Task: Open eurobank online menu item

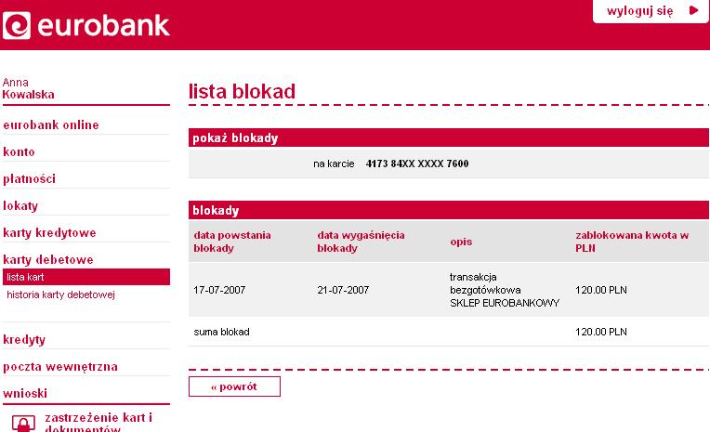Action: pyautogui.click(x=51, y=125)
